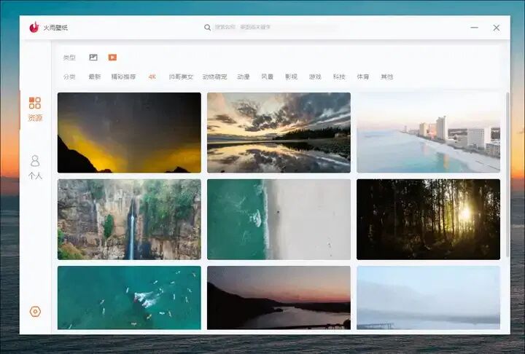Minimize the 火萤壁纸 window
Image resolution: width=525 pixels, height=354 pixels.
[474, 28]
